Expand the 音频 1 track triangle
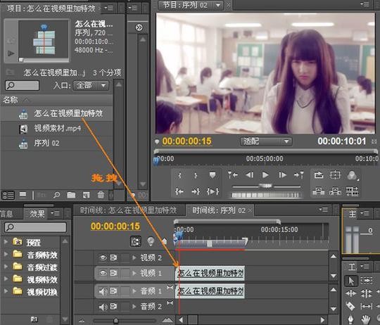 click(134, 291)
